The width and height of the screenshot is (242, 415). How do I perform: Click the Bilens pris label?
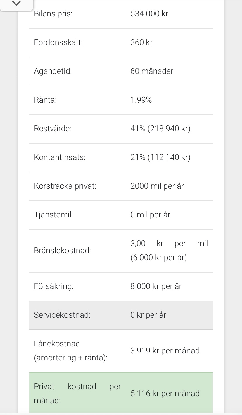tap(53, 14)
